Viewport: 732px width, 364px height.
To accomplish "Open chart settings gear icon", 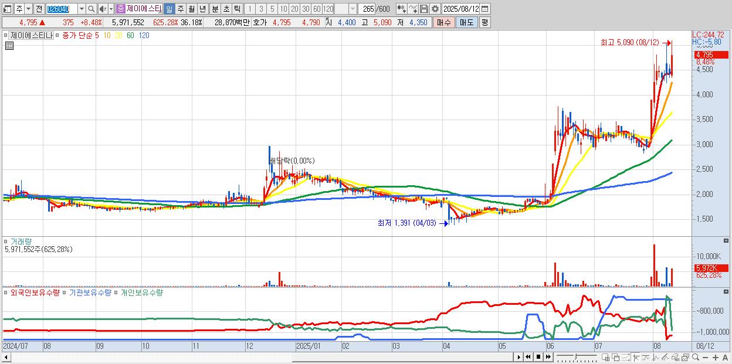I will coord(435,9).
